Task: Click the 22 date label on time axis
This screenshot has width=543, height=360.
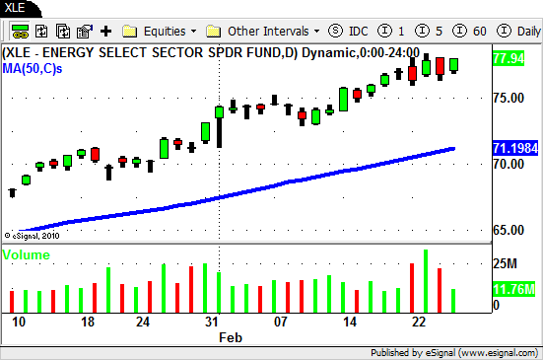Action: pyautogui.click(x=419, y=322)
